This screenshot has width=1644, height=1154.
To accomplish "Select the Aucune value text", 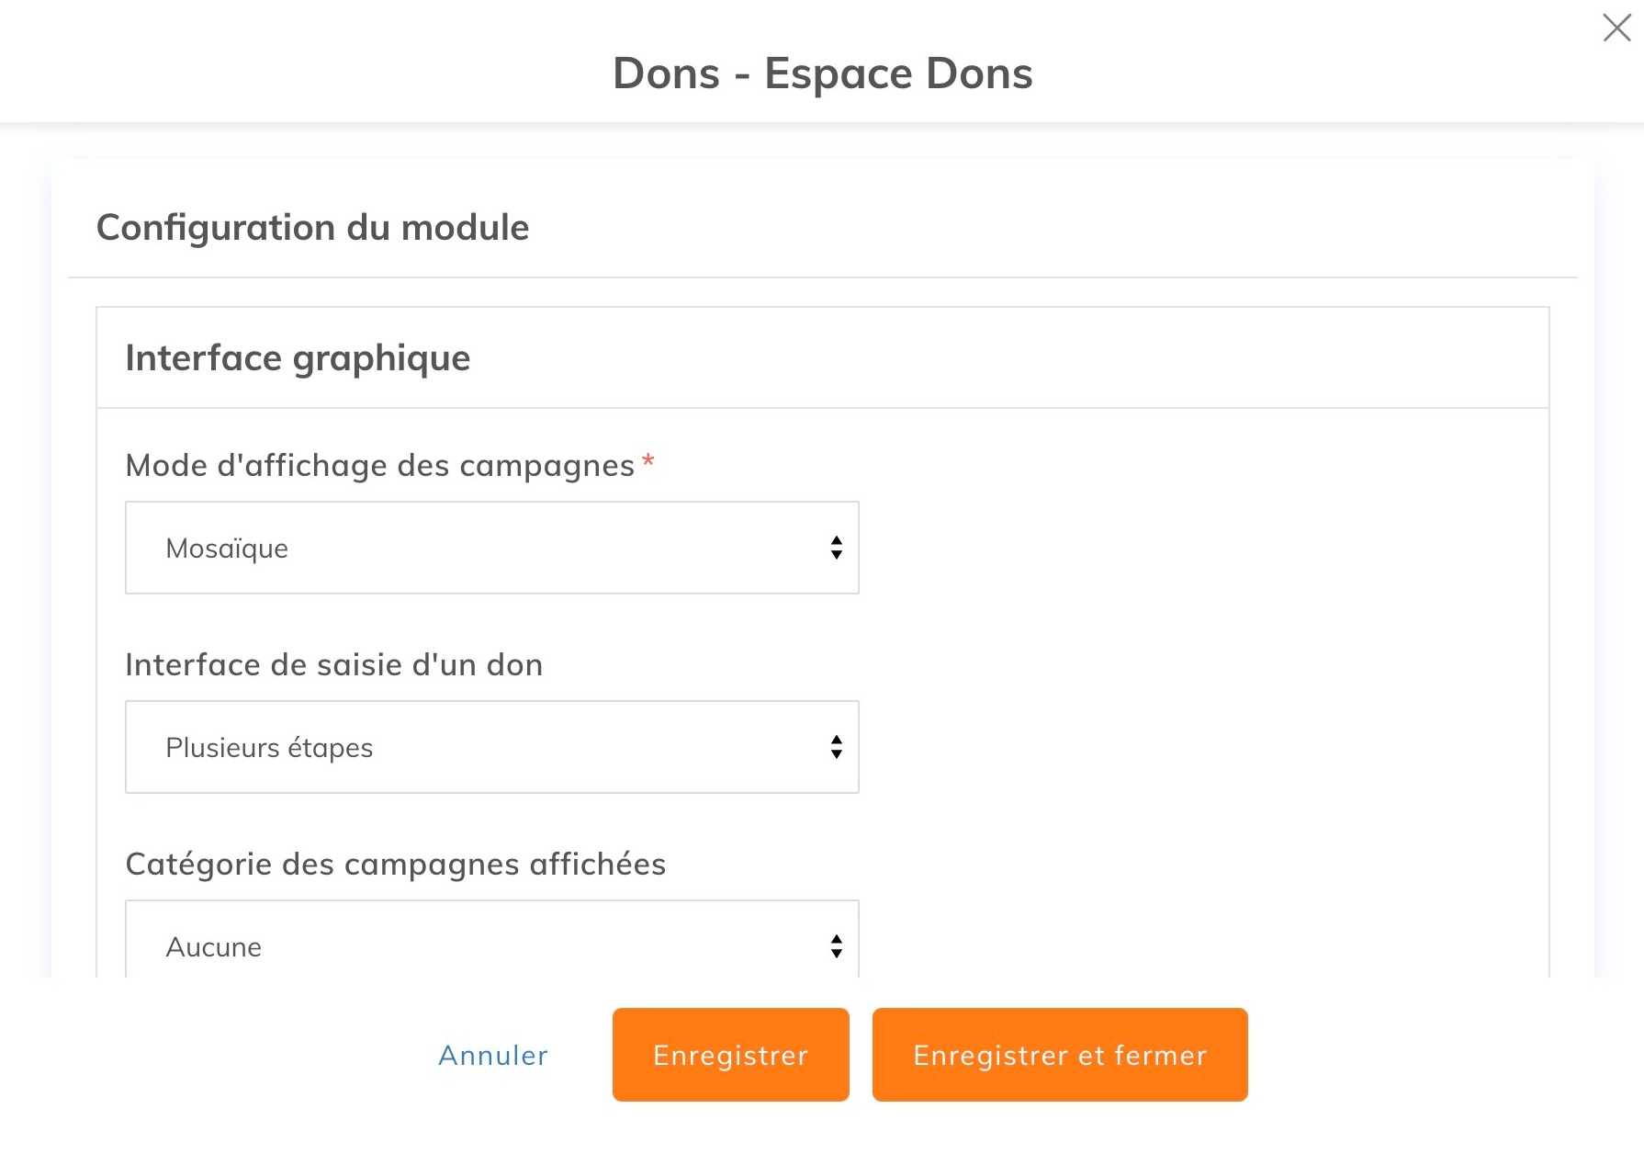I will pos(213,947).
